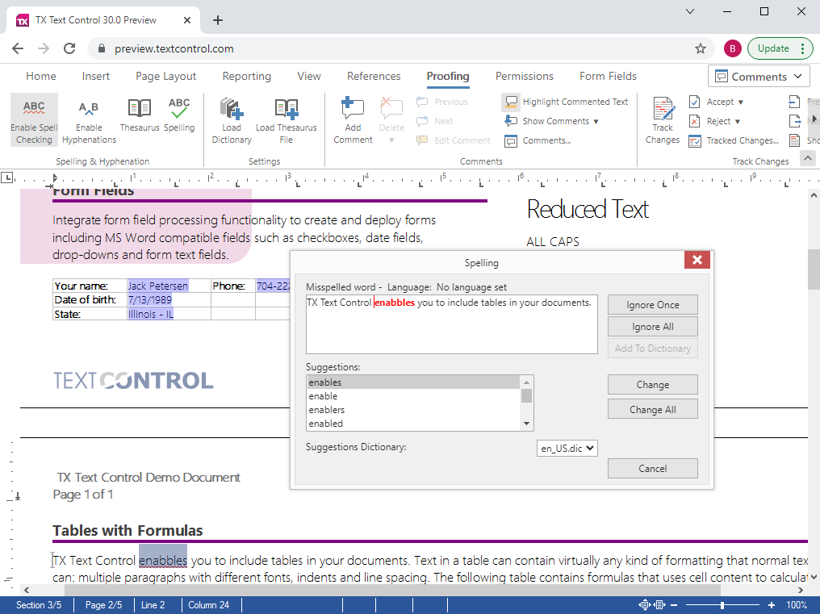Image resolution: width=820 pixels, height=614 pixels.
Task: Go to the Previous comment
Action: pos(442,102)
